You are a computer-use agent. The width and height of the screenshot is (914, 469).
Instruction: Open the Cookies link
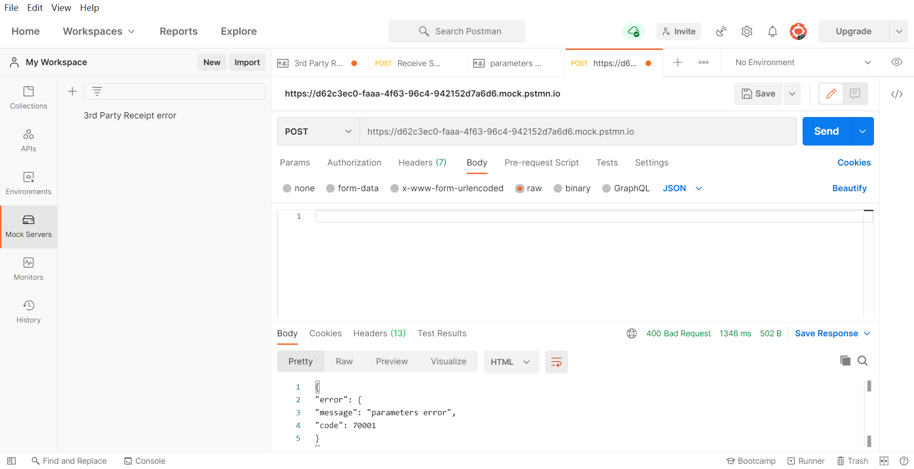click(x=854, y=163)
